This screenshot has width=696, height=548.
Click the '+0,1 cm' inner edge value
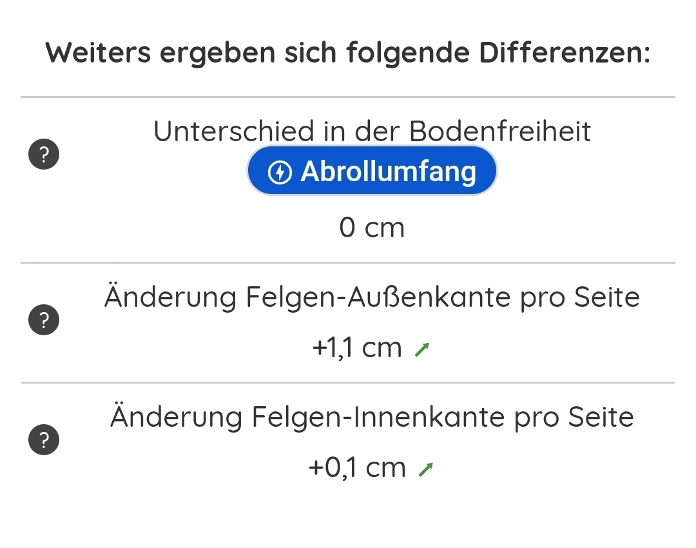(356, 468)
